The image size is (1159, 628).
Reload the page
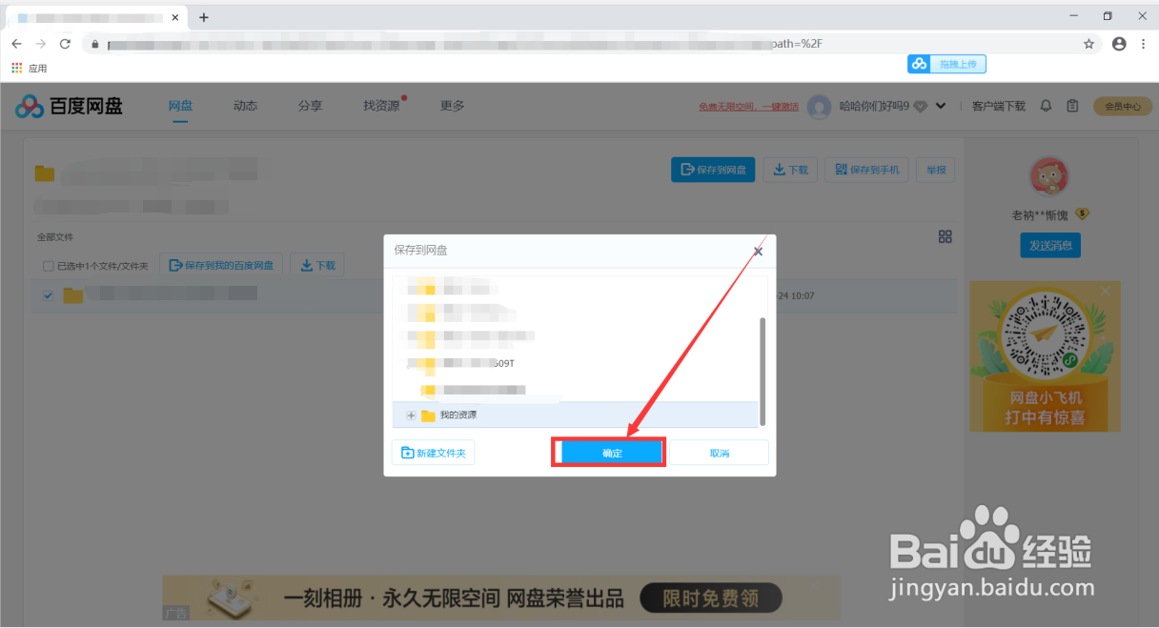tap(65, 44)
